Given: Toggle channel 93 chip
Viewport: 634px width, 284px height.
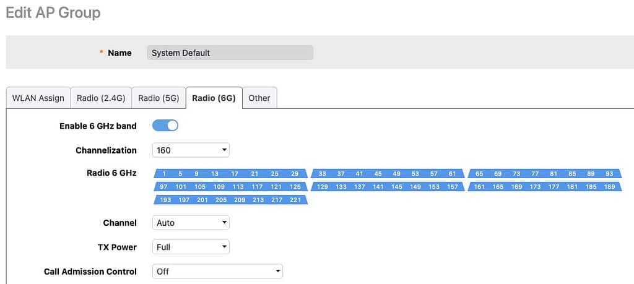Looking at the screenshot, I should click(x=609, y=174).
